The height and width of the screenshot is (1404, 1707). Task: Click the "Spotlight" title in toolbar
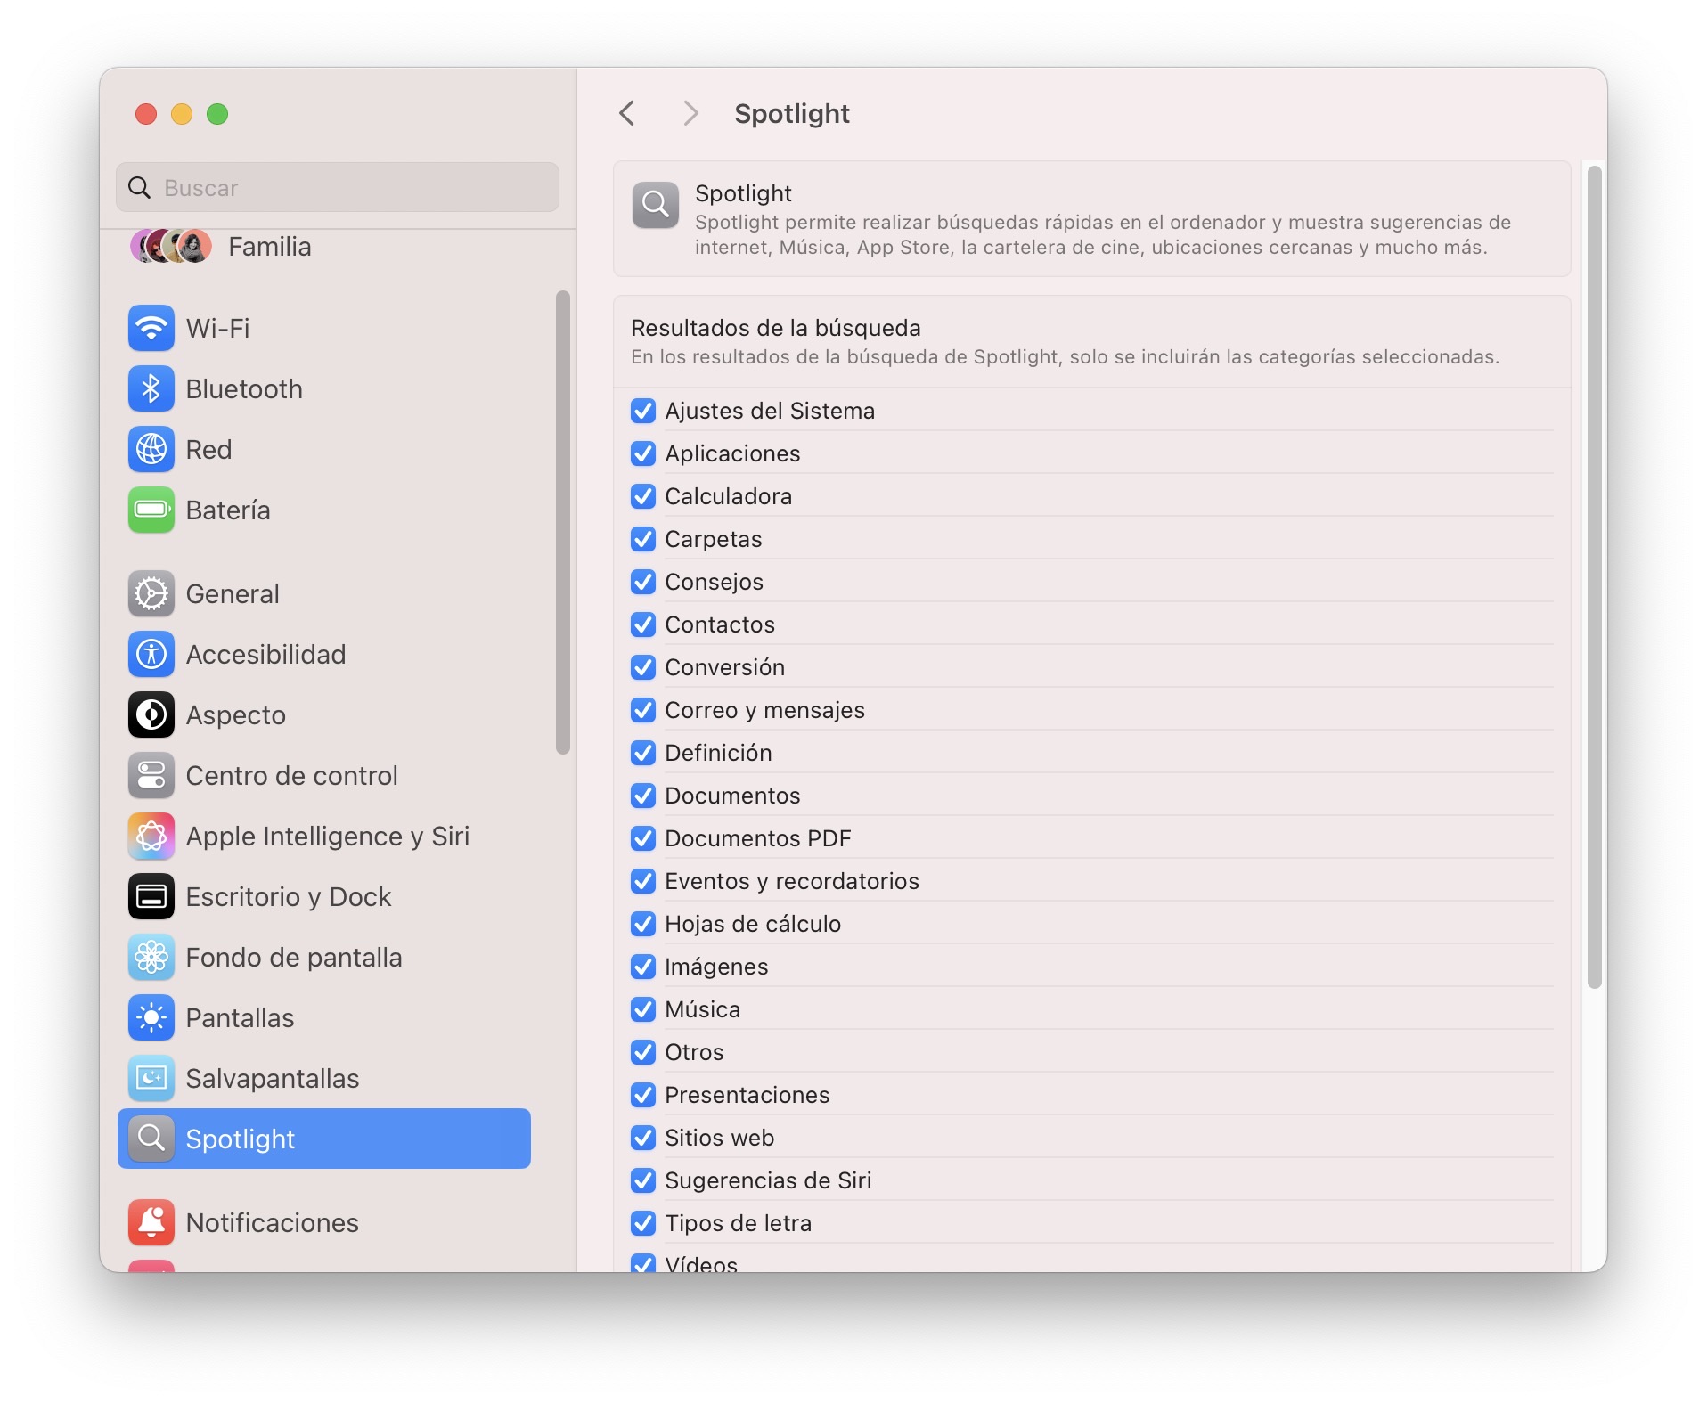point(792,113)
